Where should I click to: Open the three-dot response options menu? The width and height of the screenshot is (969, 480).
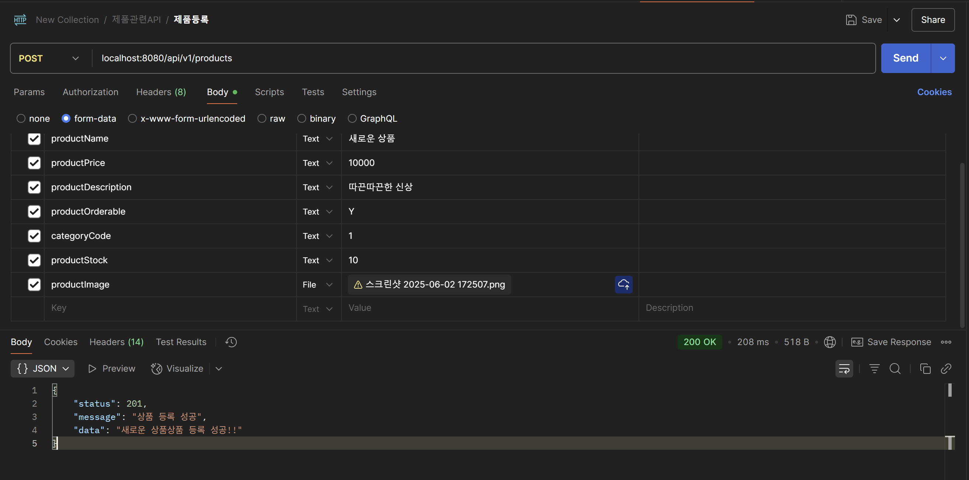[946, 342]
